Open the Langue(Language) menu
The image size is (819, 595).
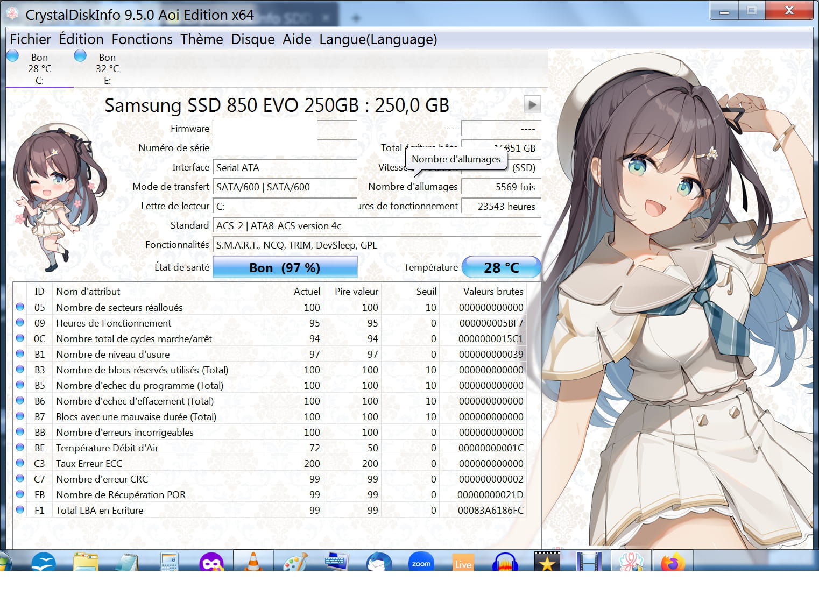pos(378,39)
